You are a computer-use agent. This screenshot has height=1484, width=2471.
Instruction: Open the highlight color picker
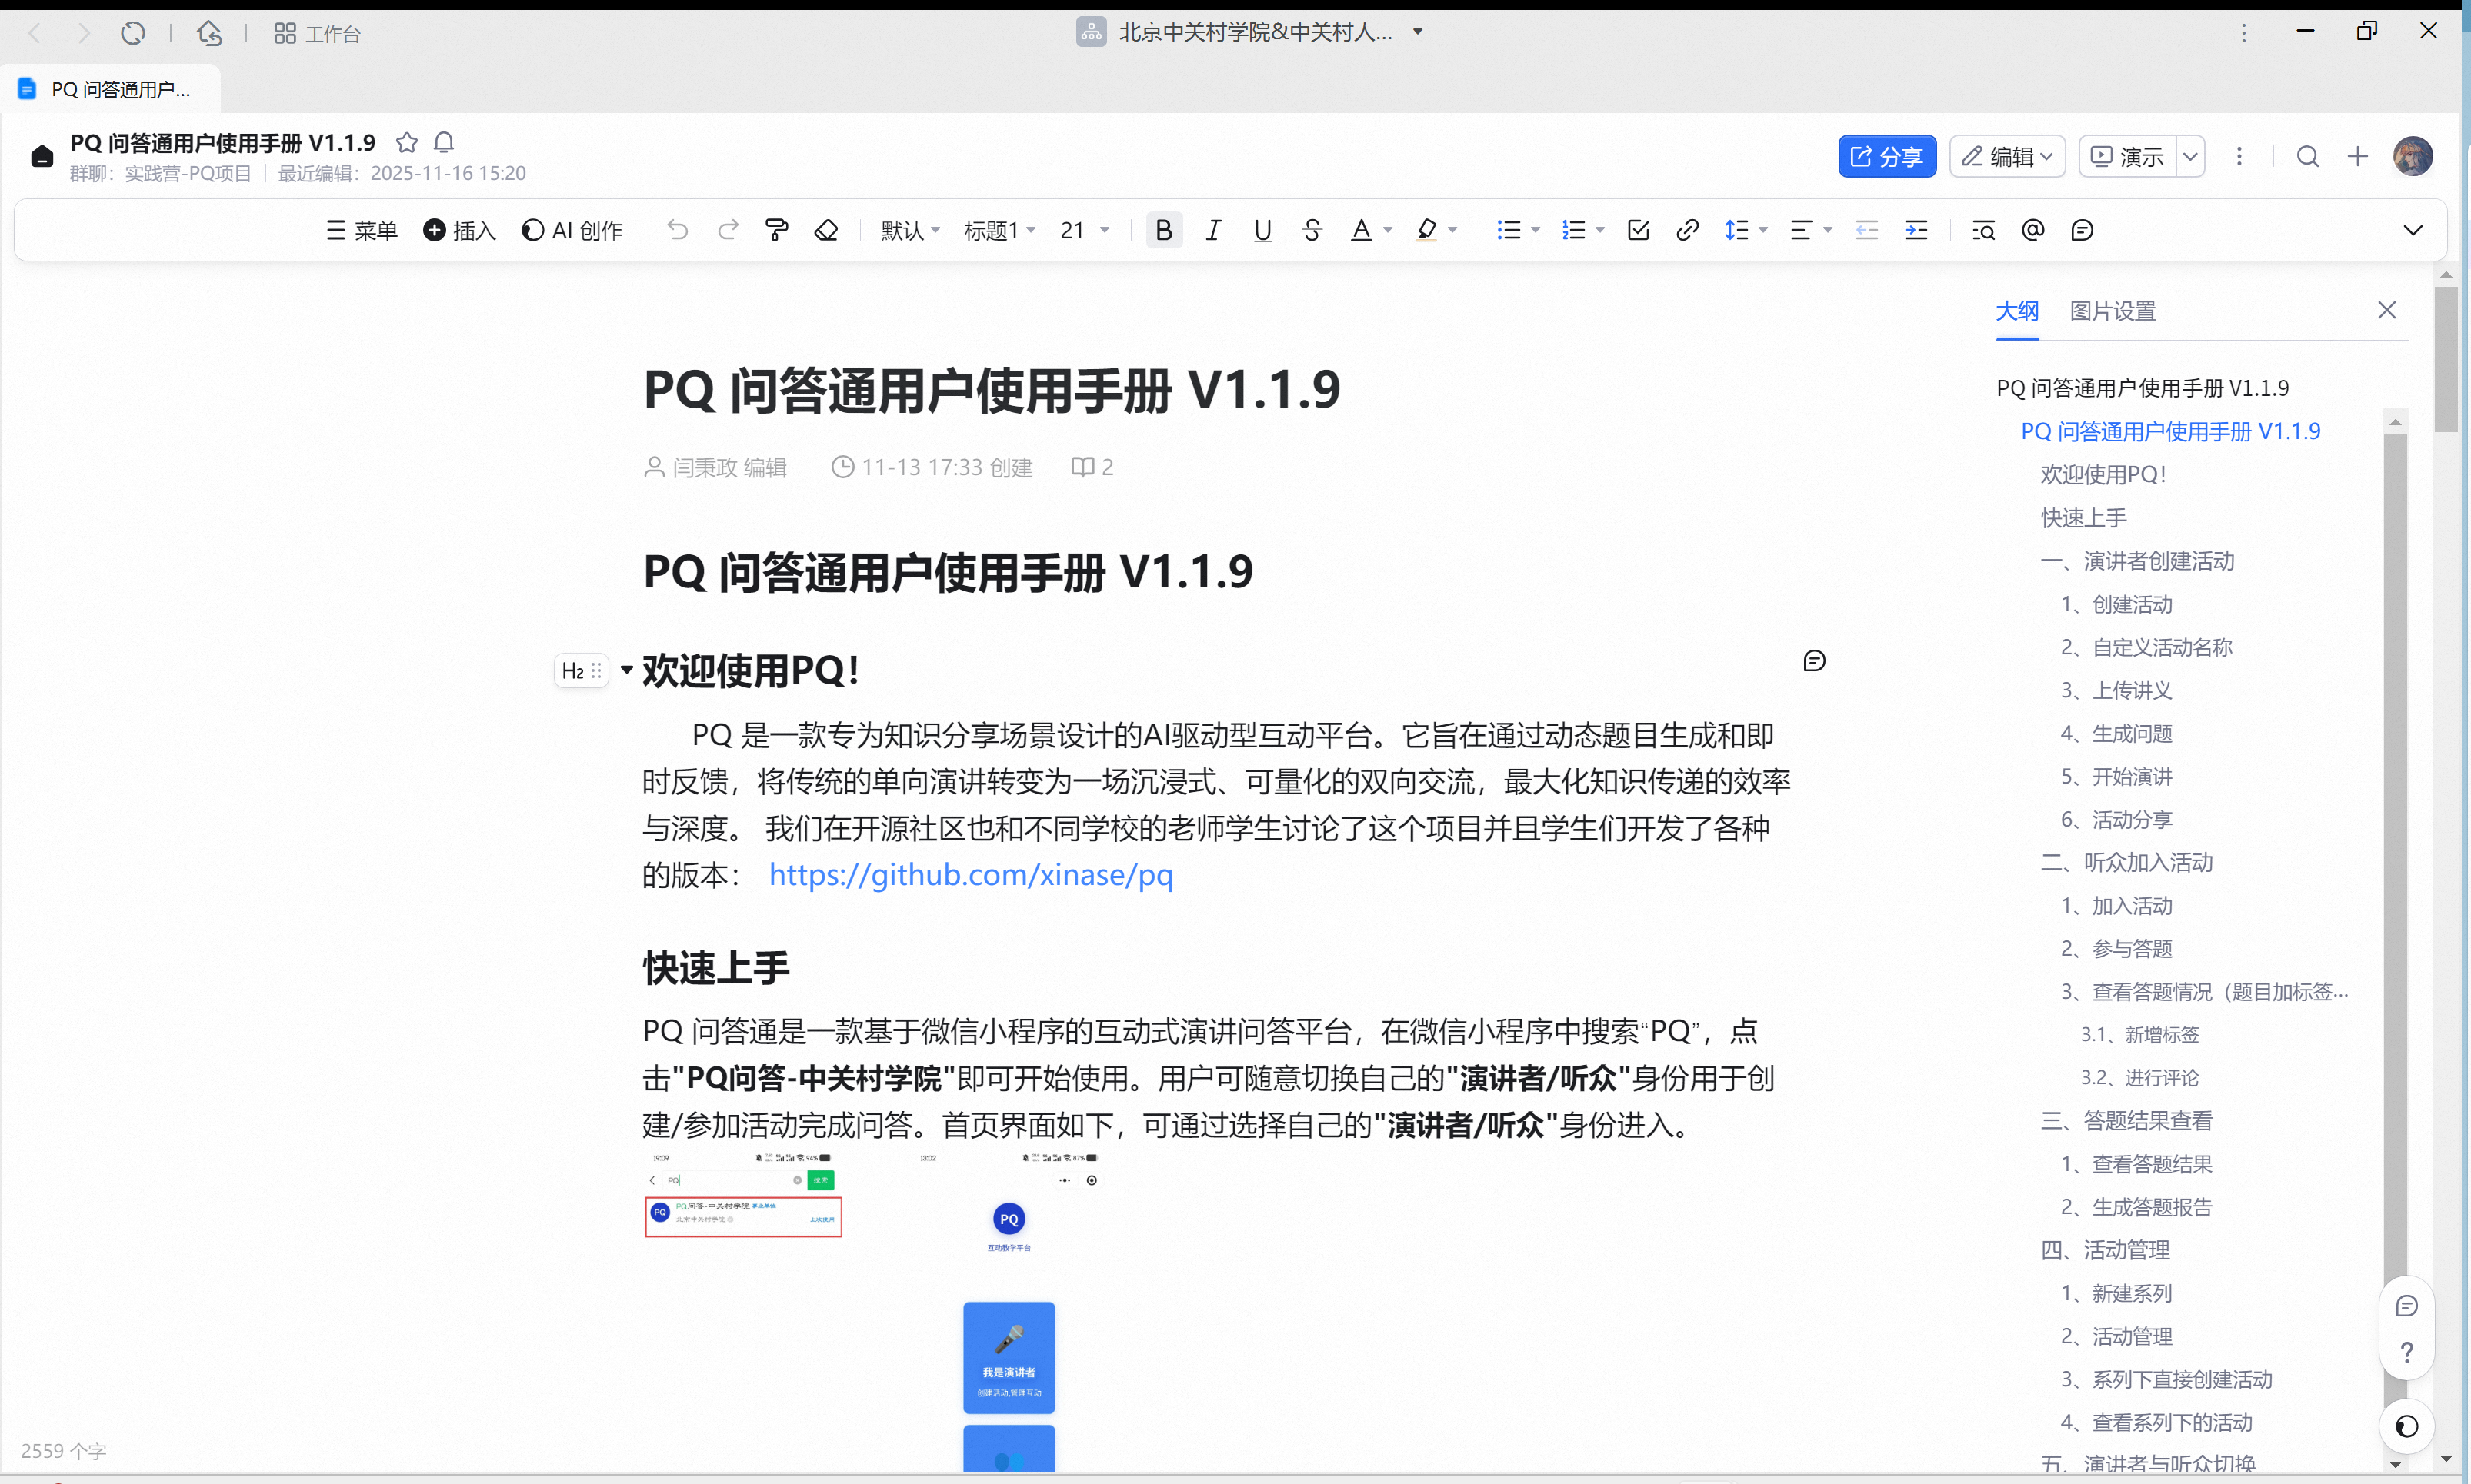pos(1452,231)
